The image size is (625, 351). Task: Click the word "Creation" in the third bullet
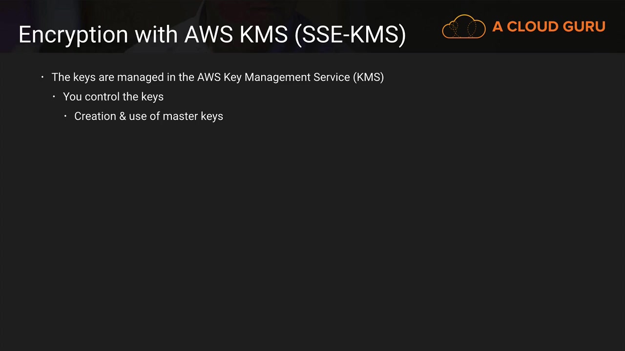pos(95,116)
